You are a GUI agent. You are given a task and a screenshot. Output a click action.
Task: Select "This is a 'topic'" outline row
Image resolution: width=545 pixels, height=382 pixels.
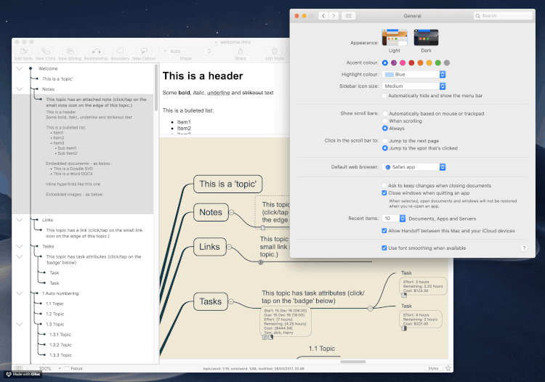point(57,79)
